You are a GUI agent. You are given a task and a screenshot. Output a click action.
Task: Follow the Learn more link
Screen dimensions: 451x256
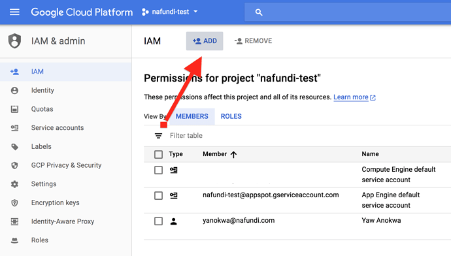[x=350, y=97]
